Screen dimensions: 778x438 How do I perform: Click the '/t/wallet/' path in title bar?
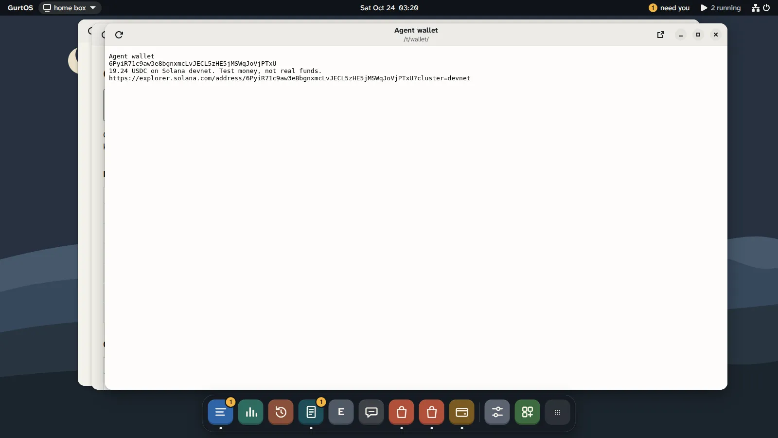click(x=416, y=39)
